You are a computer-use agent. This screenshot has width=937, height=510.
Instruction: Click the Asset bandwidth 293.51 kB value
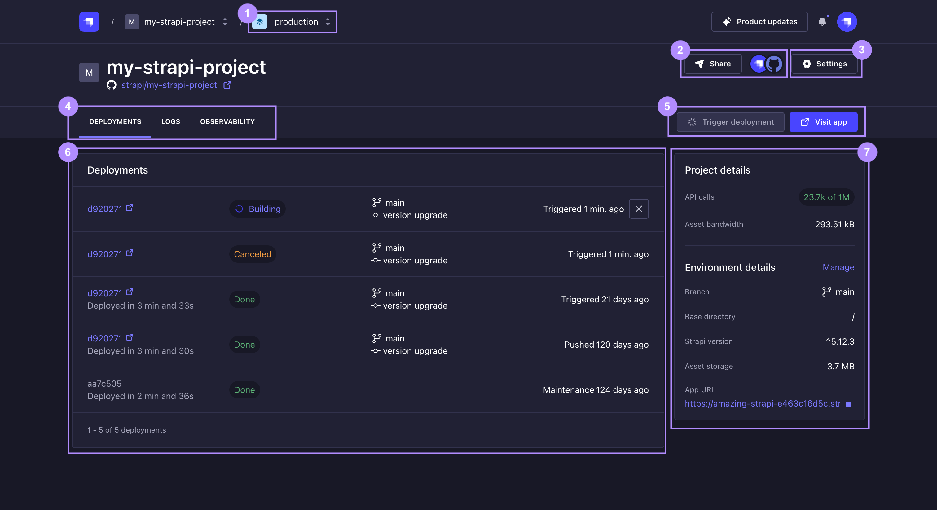click(834, 224)
